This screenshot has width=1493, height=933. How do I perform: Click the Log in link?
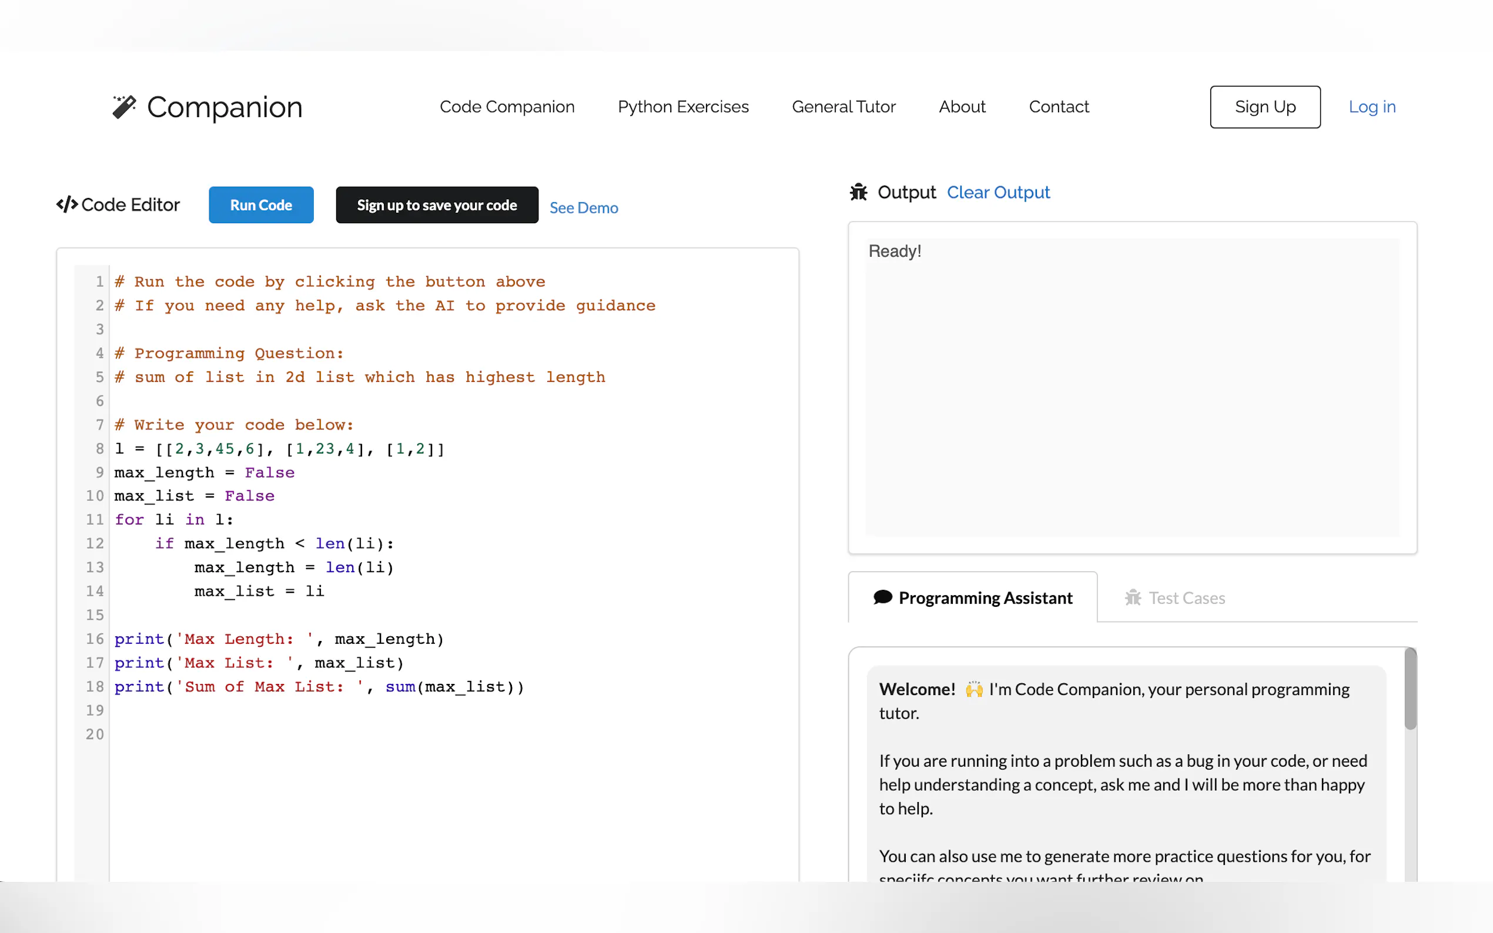pos(1371,107)
